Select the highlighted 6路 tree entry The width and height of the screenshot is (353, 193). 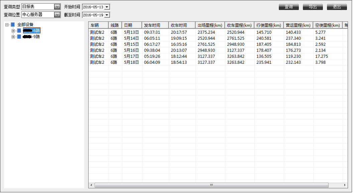31,31
